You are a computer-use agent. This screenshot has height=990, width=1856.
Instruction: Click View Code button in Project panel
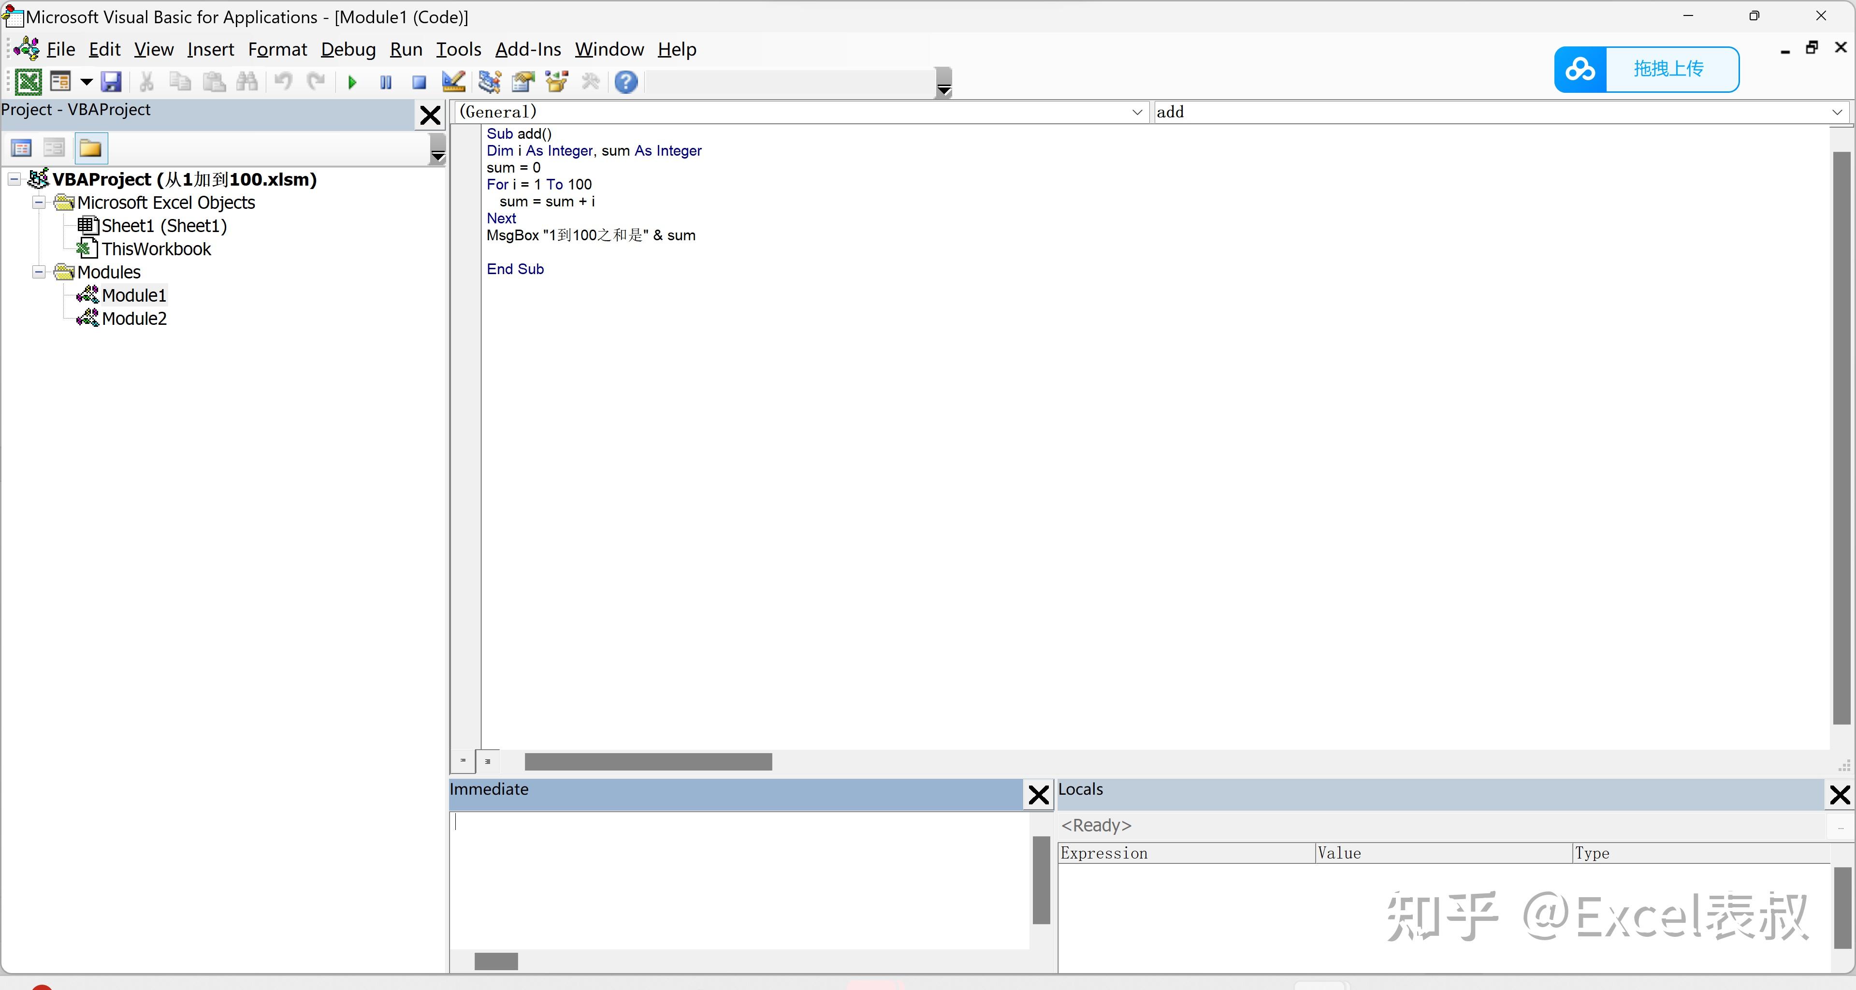point(22,148)
